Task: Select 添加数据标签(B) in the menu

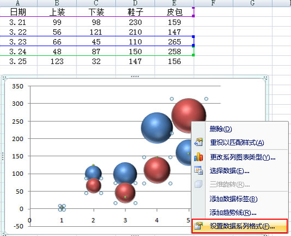Action: [233, 199]
